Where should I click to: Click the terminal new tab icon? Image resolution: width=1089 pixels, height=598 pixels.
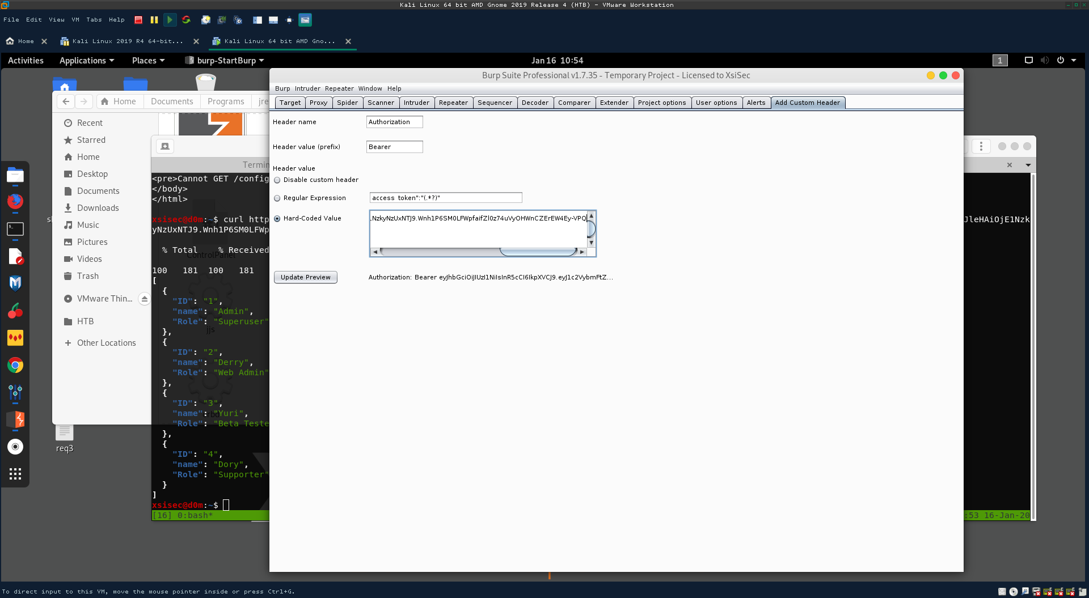coord(165,146)
